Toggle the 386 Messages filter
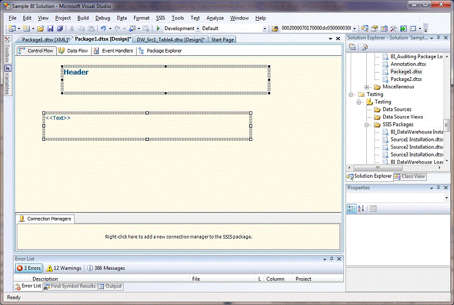454x305 pixels. [x=106, y=268]
